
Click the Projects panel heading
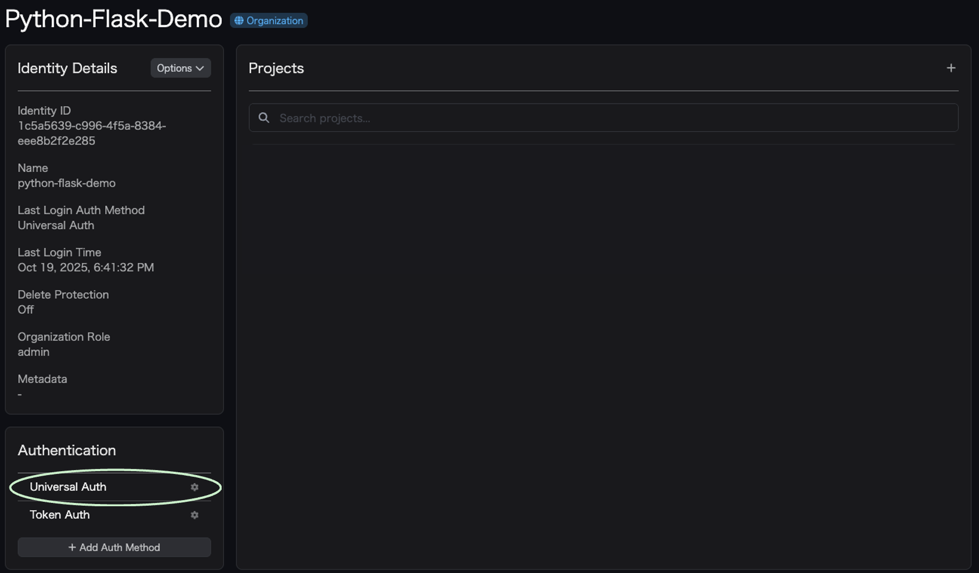pyautogui.click(x=276, y=68)
